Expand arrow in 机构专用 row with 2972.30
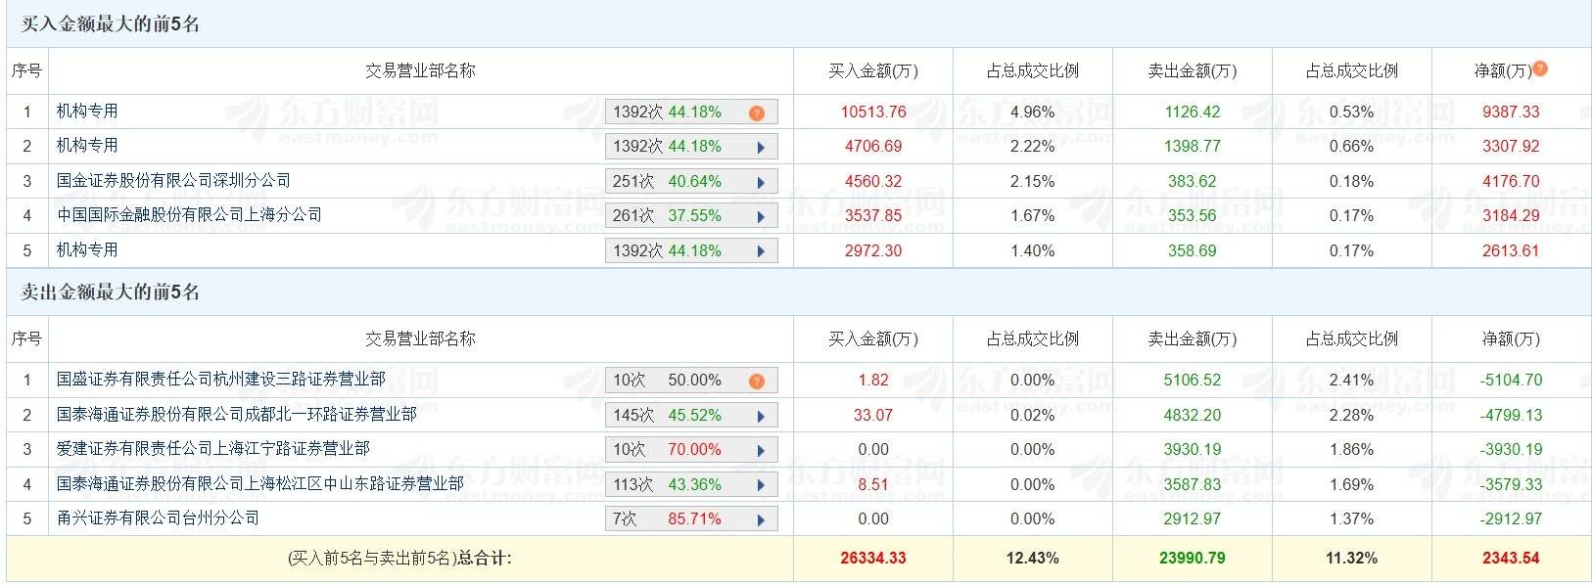Image resolution: width=1593 pixels, height=585 pixels. pyautogui.click(x=761, y=251)
